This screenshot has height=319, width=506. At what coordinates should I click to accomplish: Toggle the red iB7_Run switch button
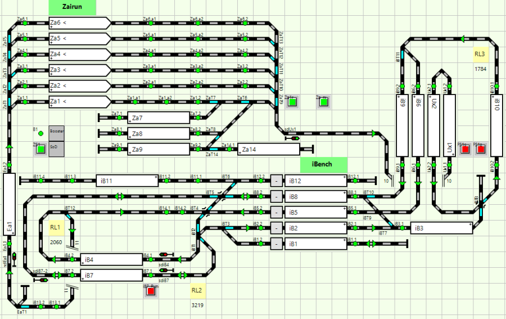tap(151, 291)
